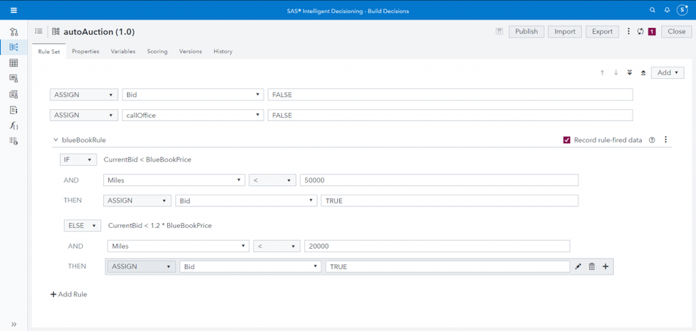This screenshot has height=331, width=696.
Task: Open the badge showing 1 notification
Action: [652, 31]
